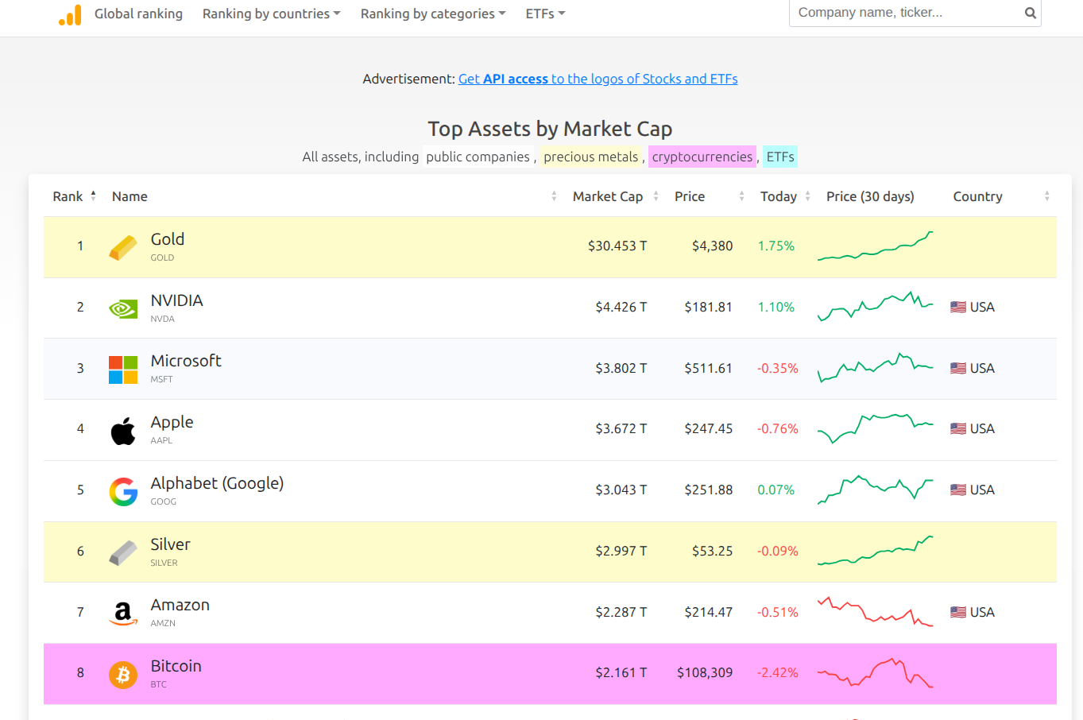The image size is (1083, 720).
Task: Click the USA flag in Apple row
Action: (x=958, y=428)
